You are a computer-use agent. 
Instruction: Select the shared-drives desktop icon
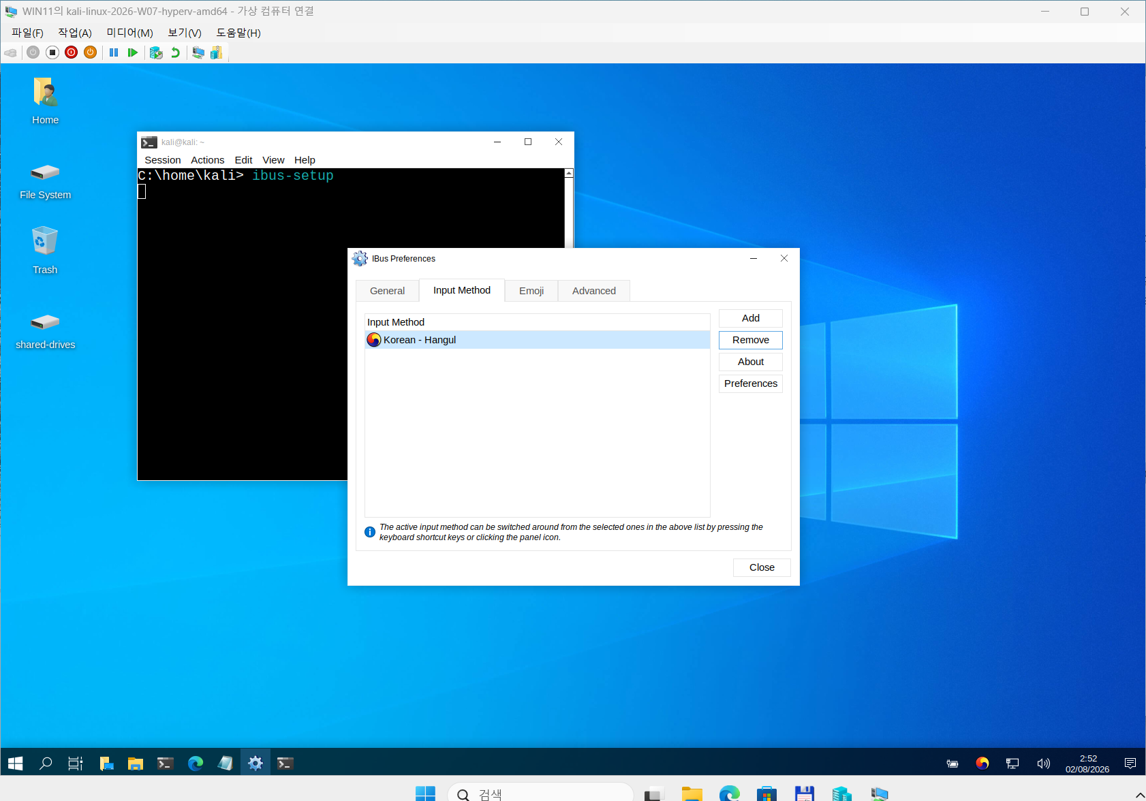tap(45, 331)
